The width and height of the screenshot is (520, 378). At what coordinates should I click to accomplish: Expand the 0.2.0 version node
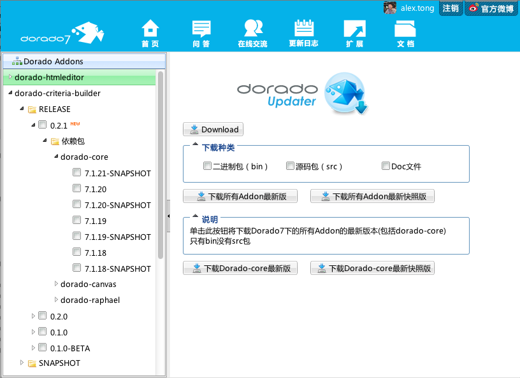coord(34,316)
